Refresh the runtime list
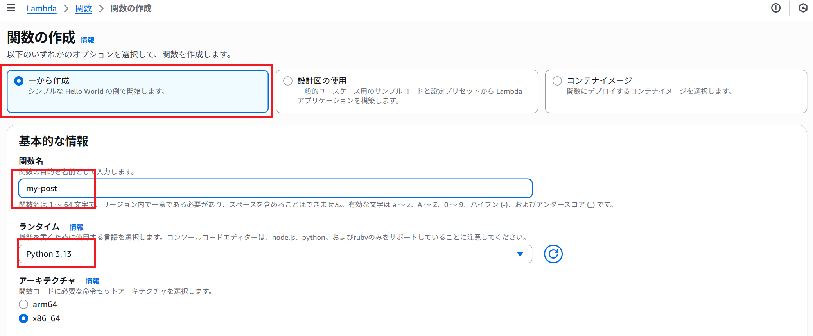The height and width of the screenshot is (336, 813). pyautogui.click(x=553, y=254)
